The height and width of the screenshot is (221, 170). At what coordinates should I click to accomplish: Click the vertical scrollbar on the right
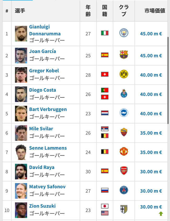point(168,80)
